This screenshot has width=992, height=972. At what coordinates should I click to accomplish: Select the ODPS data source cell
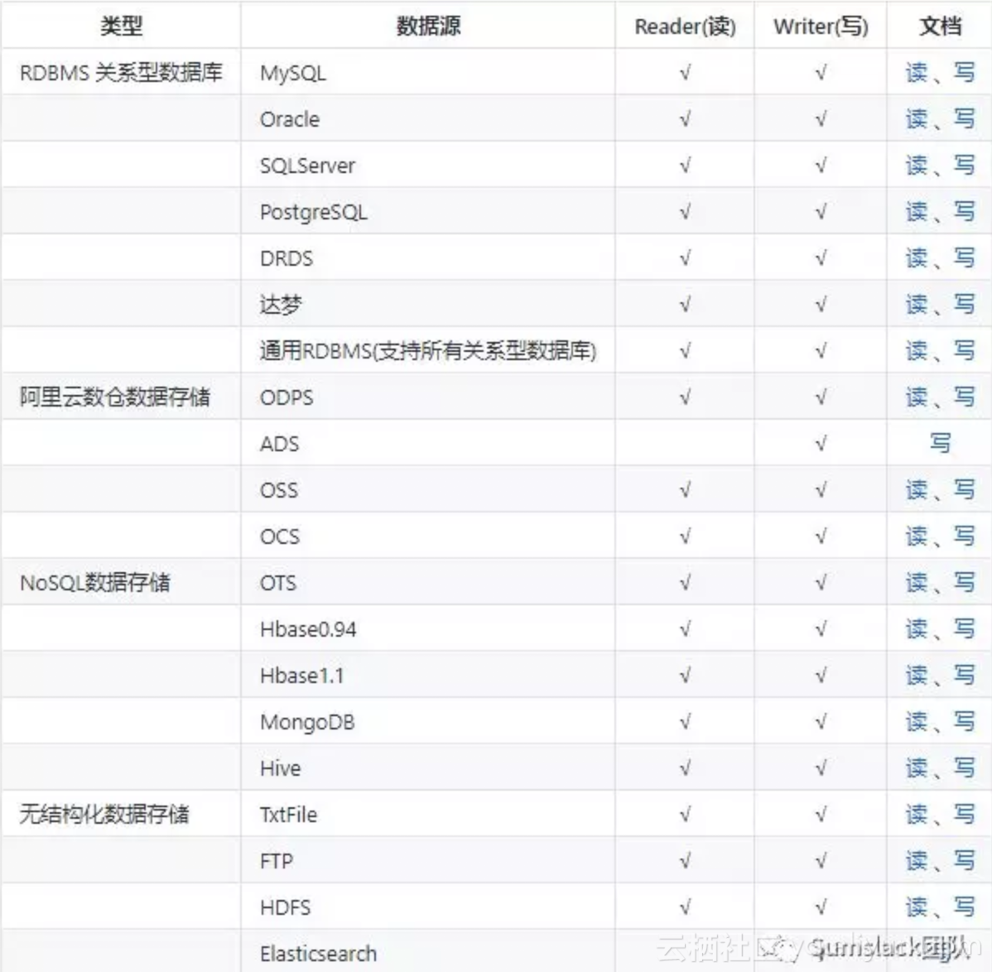pos(428,397)
